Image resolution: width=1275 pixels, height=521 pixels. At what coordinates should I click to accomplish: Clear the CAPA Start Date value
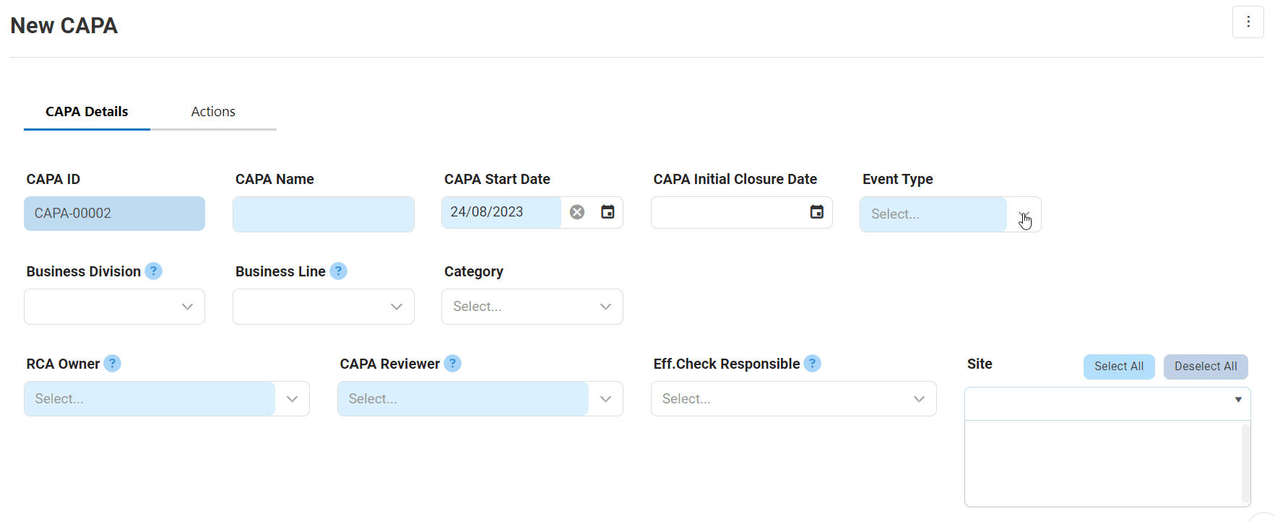click(x=576, y=212)
